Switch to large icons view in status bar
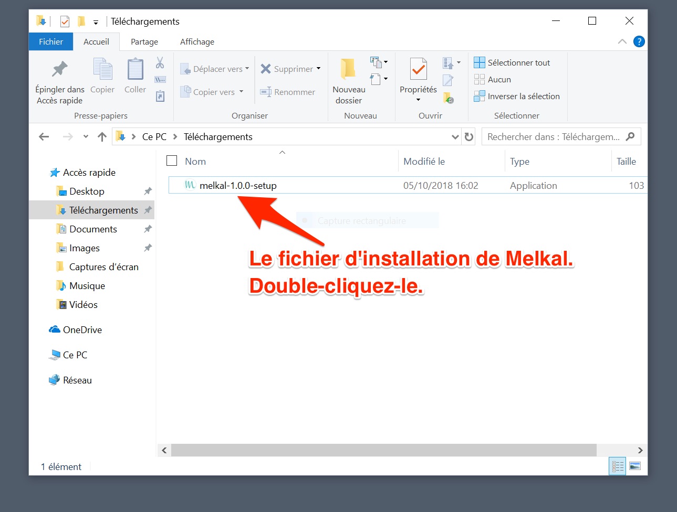 tap(635, 466)
